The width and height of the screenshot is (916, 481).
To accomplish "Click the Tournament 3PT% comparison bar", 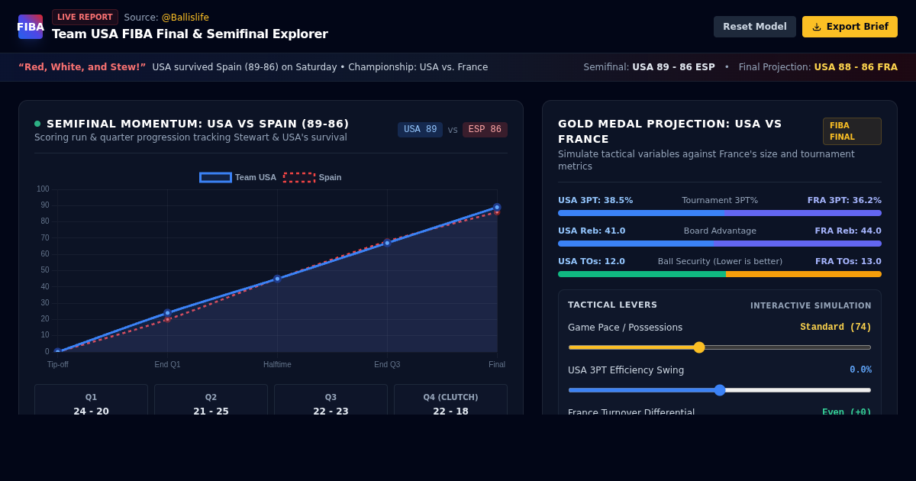I will coord(720,213).
